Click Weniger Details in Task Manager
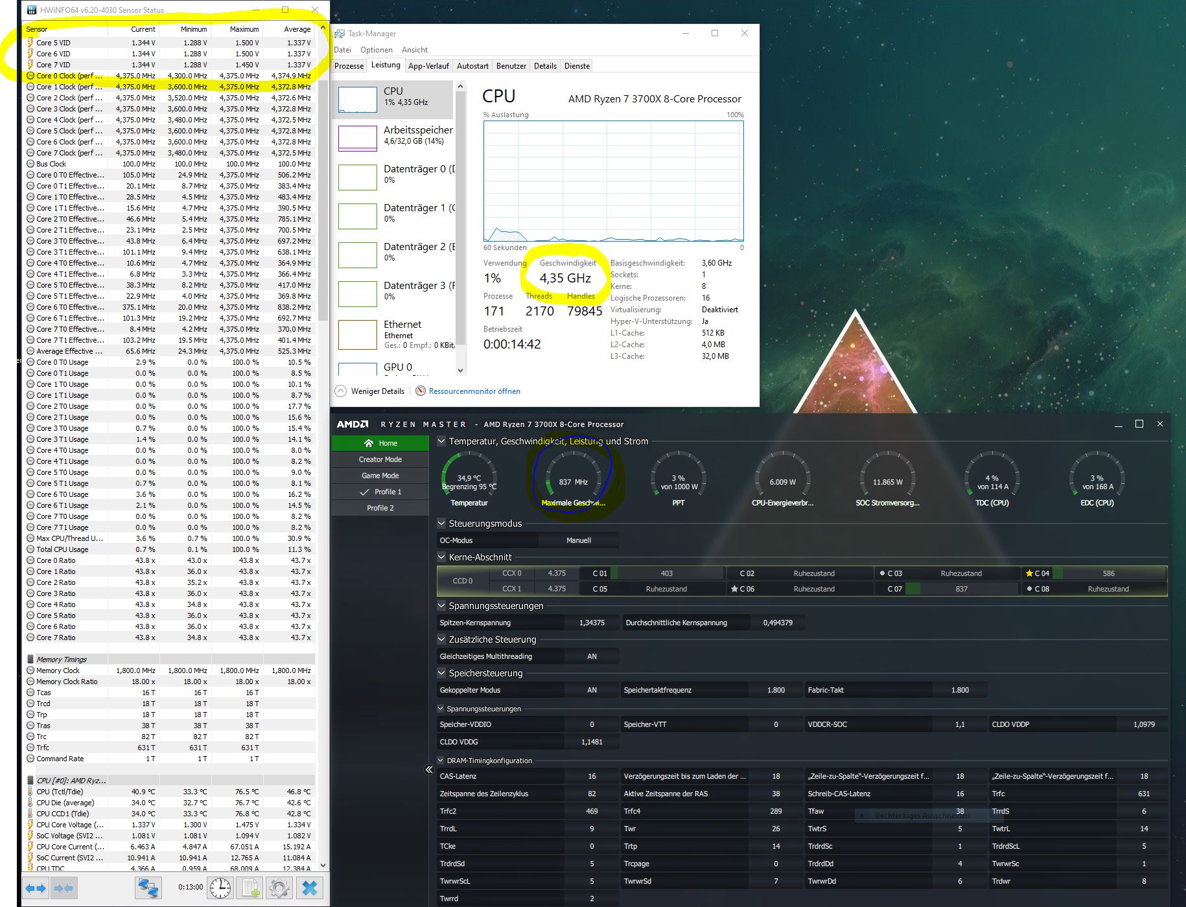Screen dimensions: 1186x907 pos(378,391)
